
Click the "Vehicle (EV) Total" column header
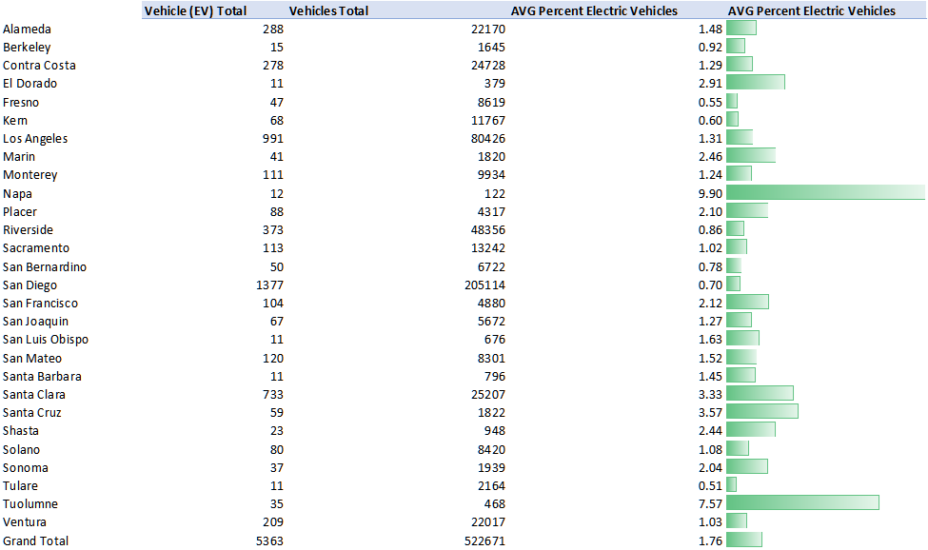194,10
